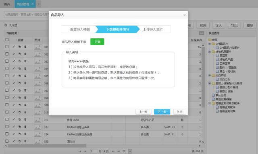Close the 商品导入 dialog with X

185,15
